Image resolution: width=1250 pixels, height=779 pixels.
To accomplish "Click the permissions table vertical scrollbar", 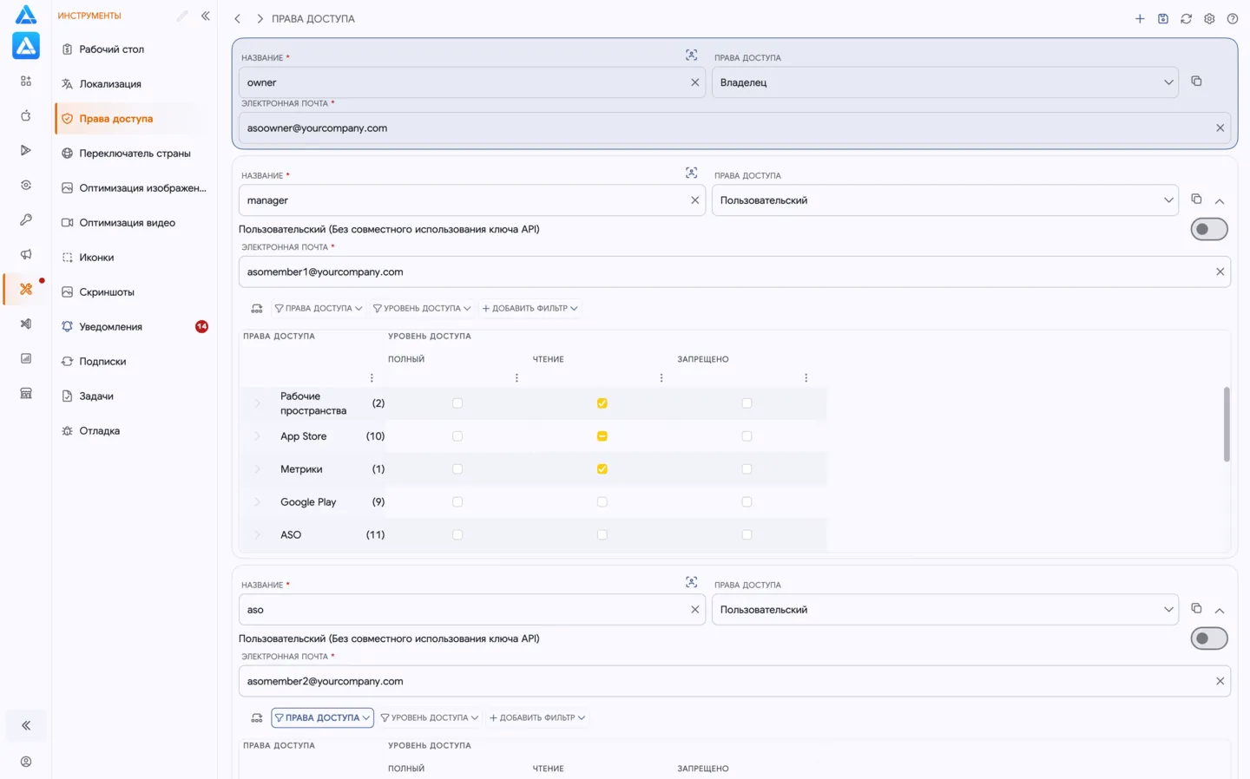I will pos(1227,424).
